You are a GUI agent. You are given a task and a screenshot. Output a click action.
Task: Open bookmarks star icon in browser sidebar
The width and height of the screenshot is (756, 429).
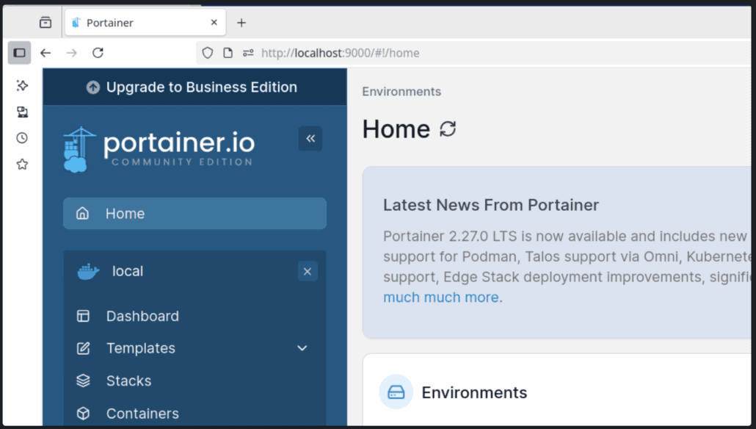[x=22, y=164]
